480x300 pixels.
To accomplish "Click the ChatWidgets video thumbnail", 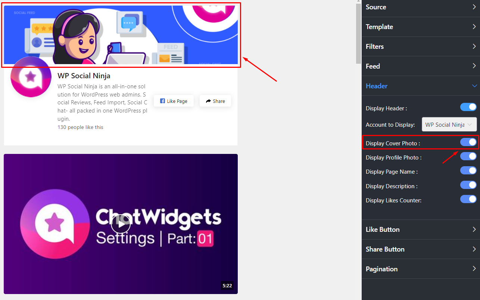I will (121, 224).
